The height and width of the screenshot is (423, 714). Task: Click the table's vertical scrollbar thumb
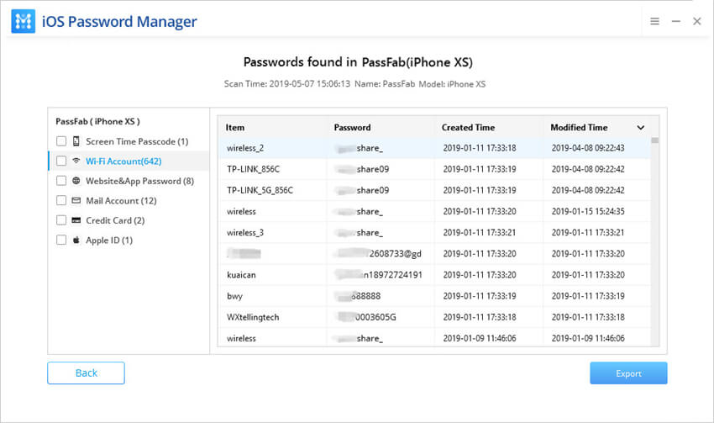point(655,140)
